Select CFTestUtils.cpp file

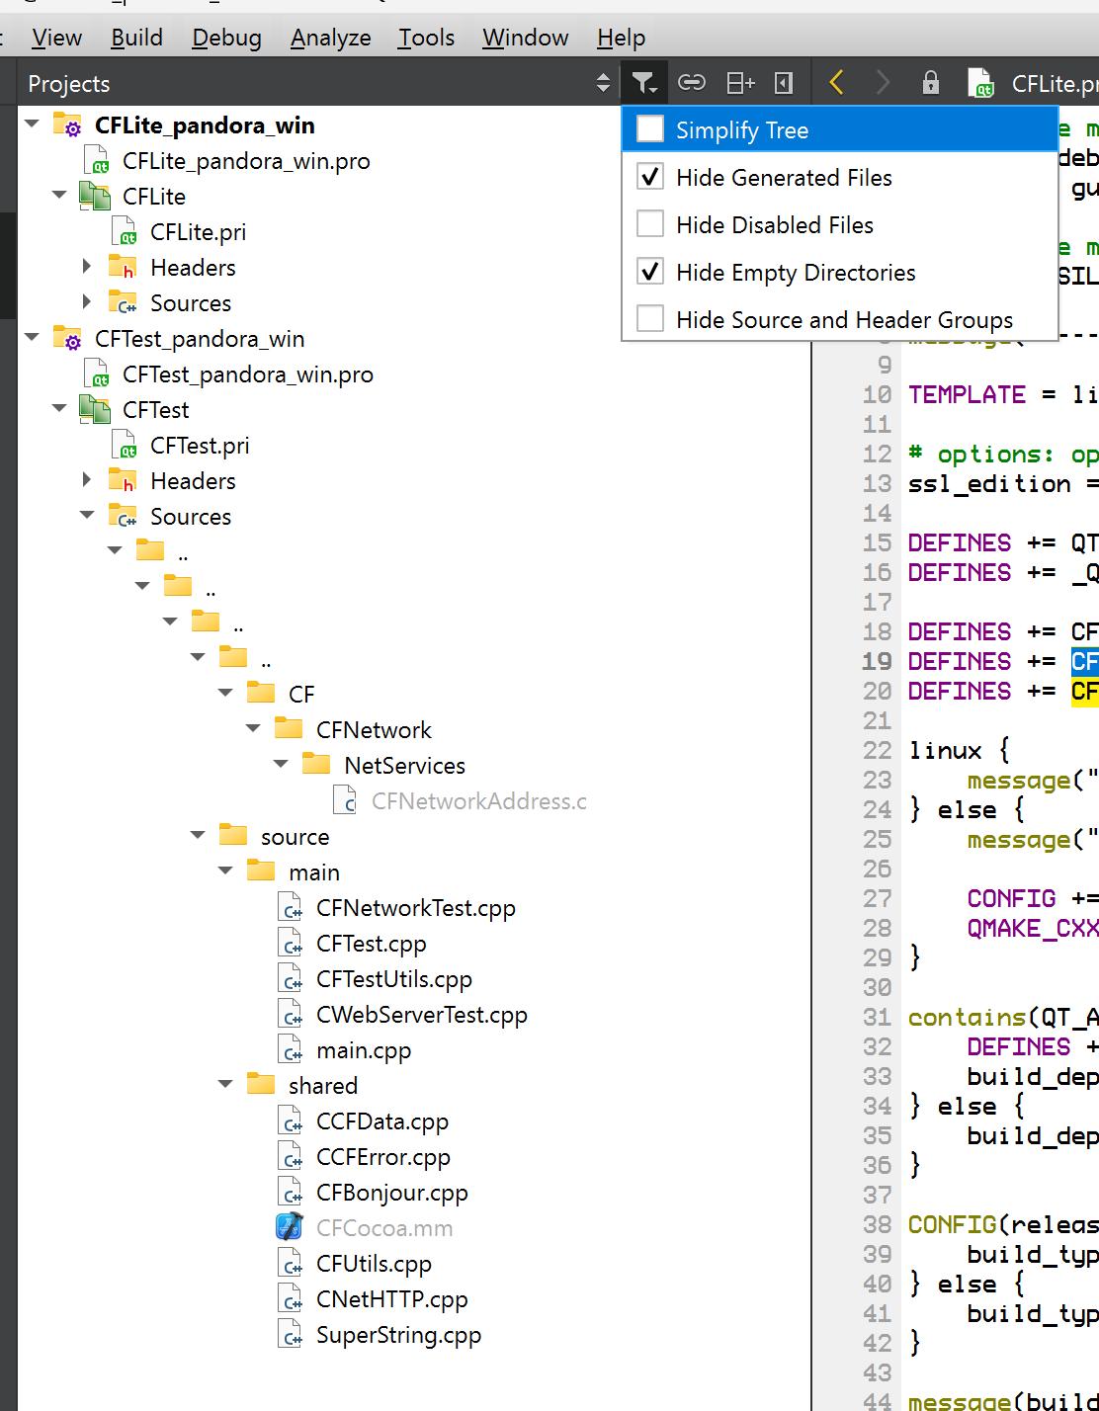pos(394,979)
